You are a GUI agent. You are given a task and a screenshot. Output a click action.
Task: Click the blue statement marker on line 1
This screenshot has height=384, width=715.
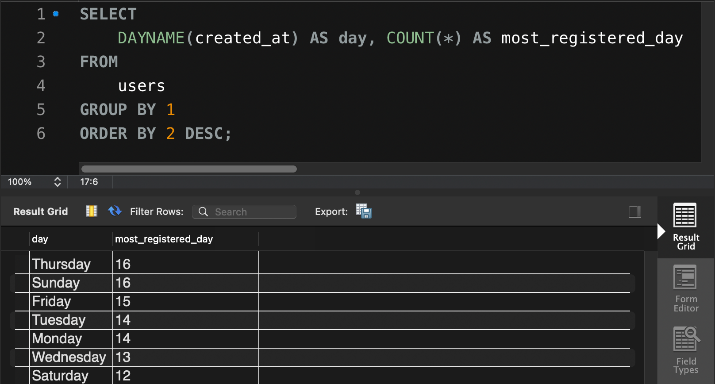pos(56,14)
